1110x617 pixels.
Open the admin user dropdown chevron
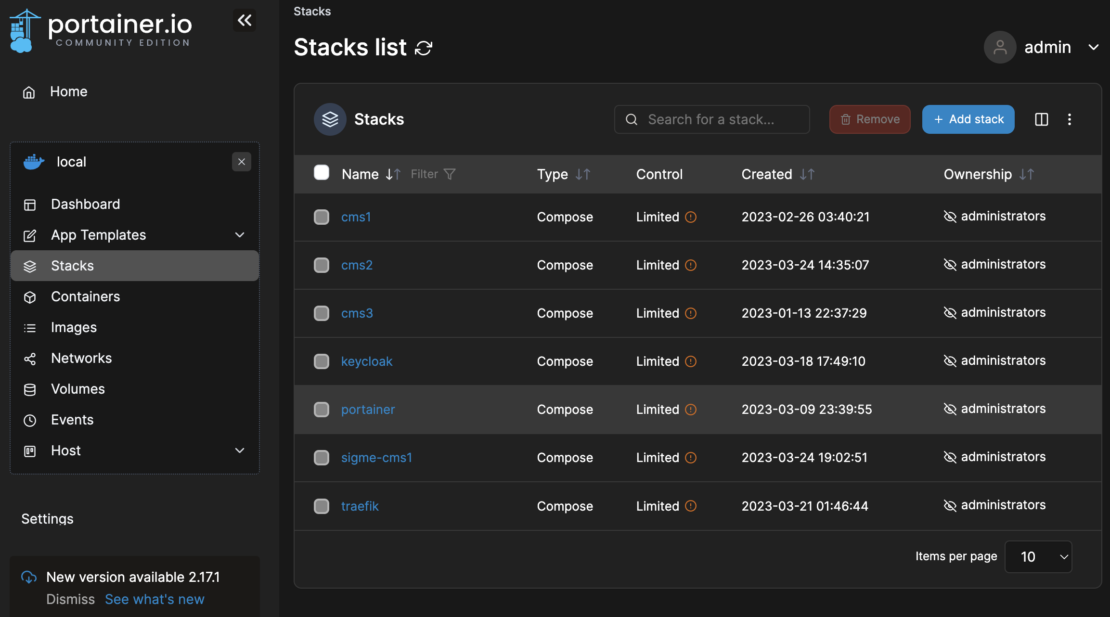pyautogui.click(x=1094, y=47)
